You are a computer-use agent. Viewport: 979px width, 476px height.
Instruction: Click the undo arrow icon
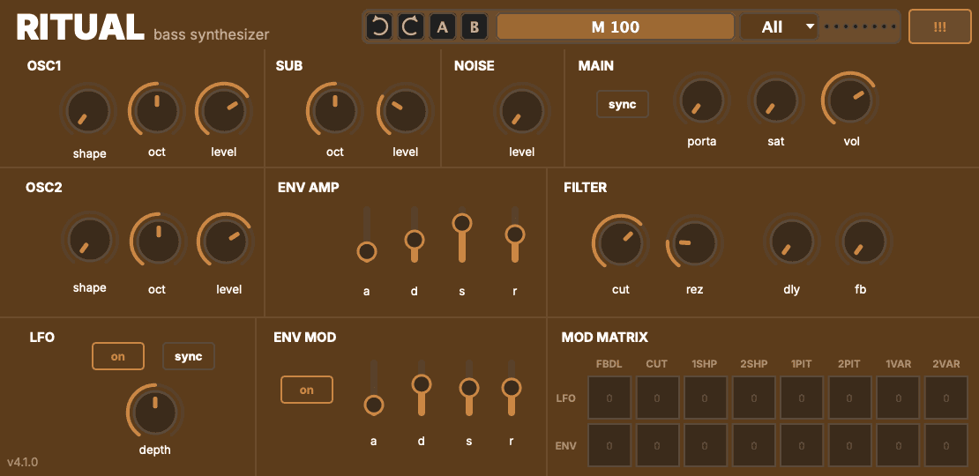point(379,26)
